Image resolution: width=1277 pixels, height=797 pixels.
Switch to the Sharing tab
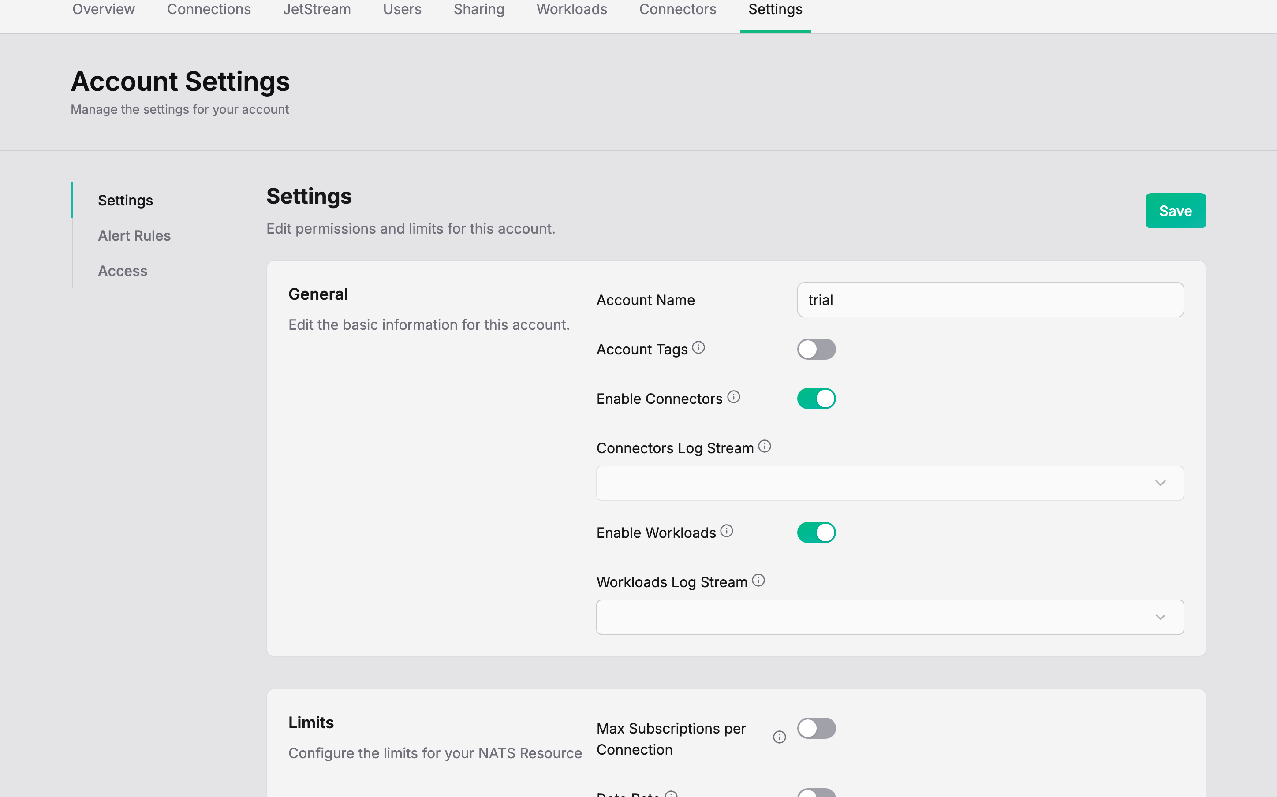[479, 10]
